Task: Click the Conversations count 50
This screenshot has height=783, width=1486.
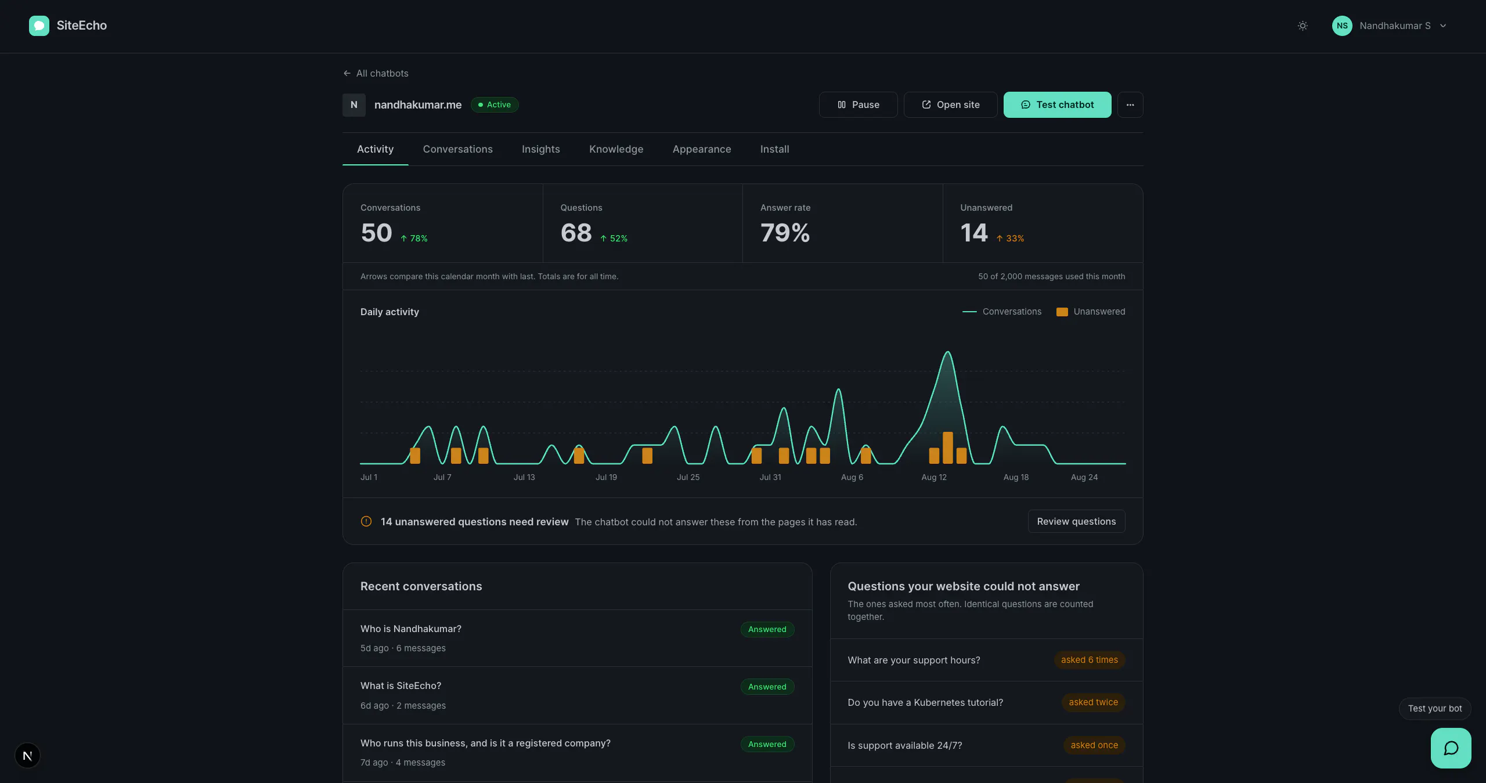Action: (x=376, y=233)
